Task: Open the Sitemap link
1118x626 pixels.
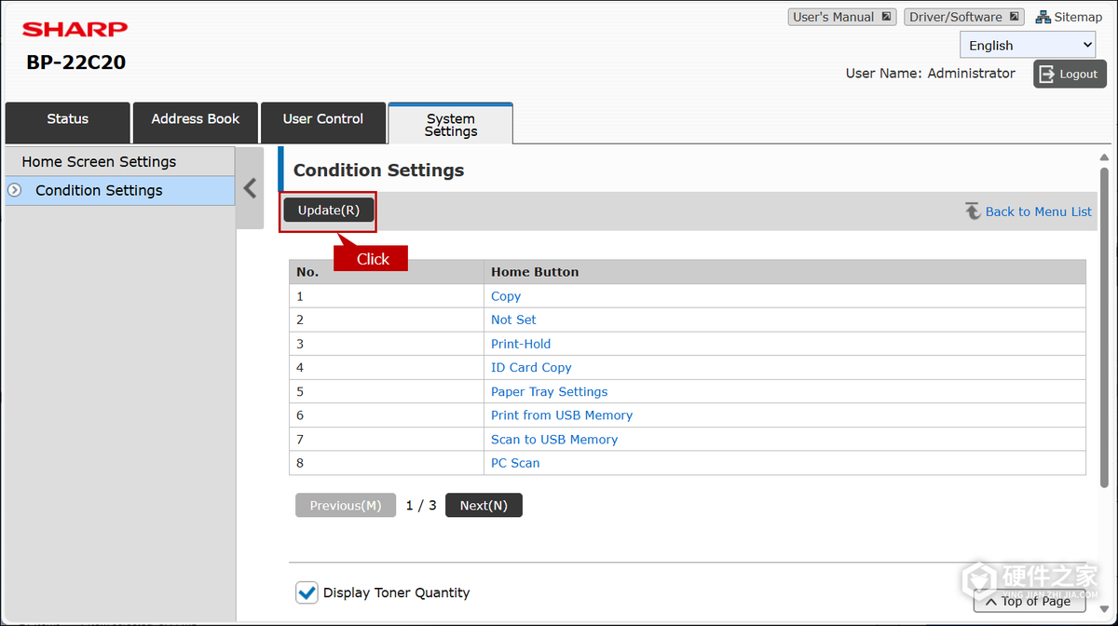Action: point(1078,17)
